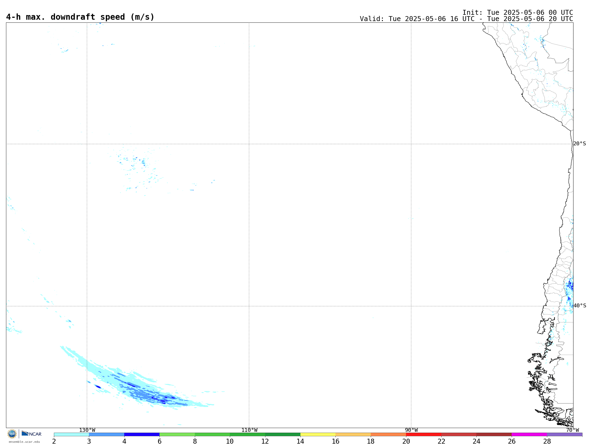This screenshot has height=445, width=591.
Task: Click the 'Init: Tue 2025-05-06 00 UTC' text
Action: coord(518,13)
